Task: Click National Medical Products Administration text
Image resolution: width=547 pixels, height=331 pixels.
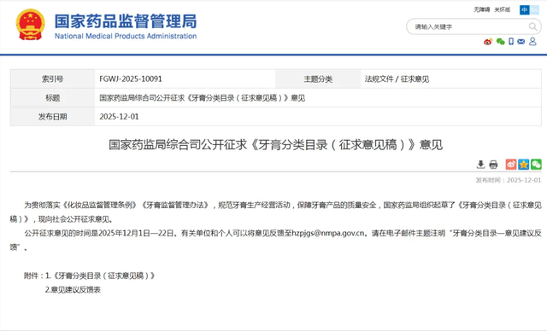Action: coord(126,36)
